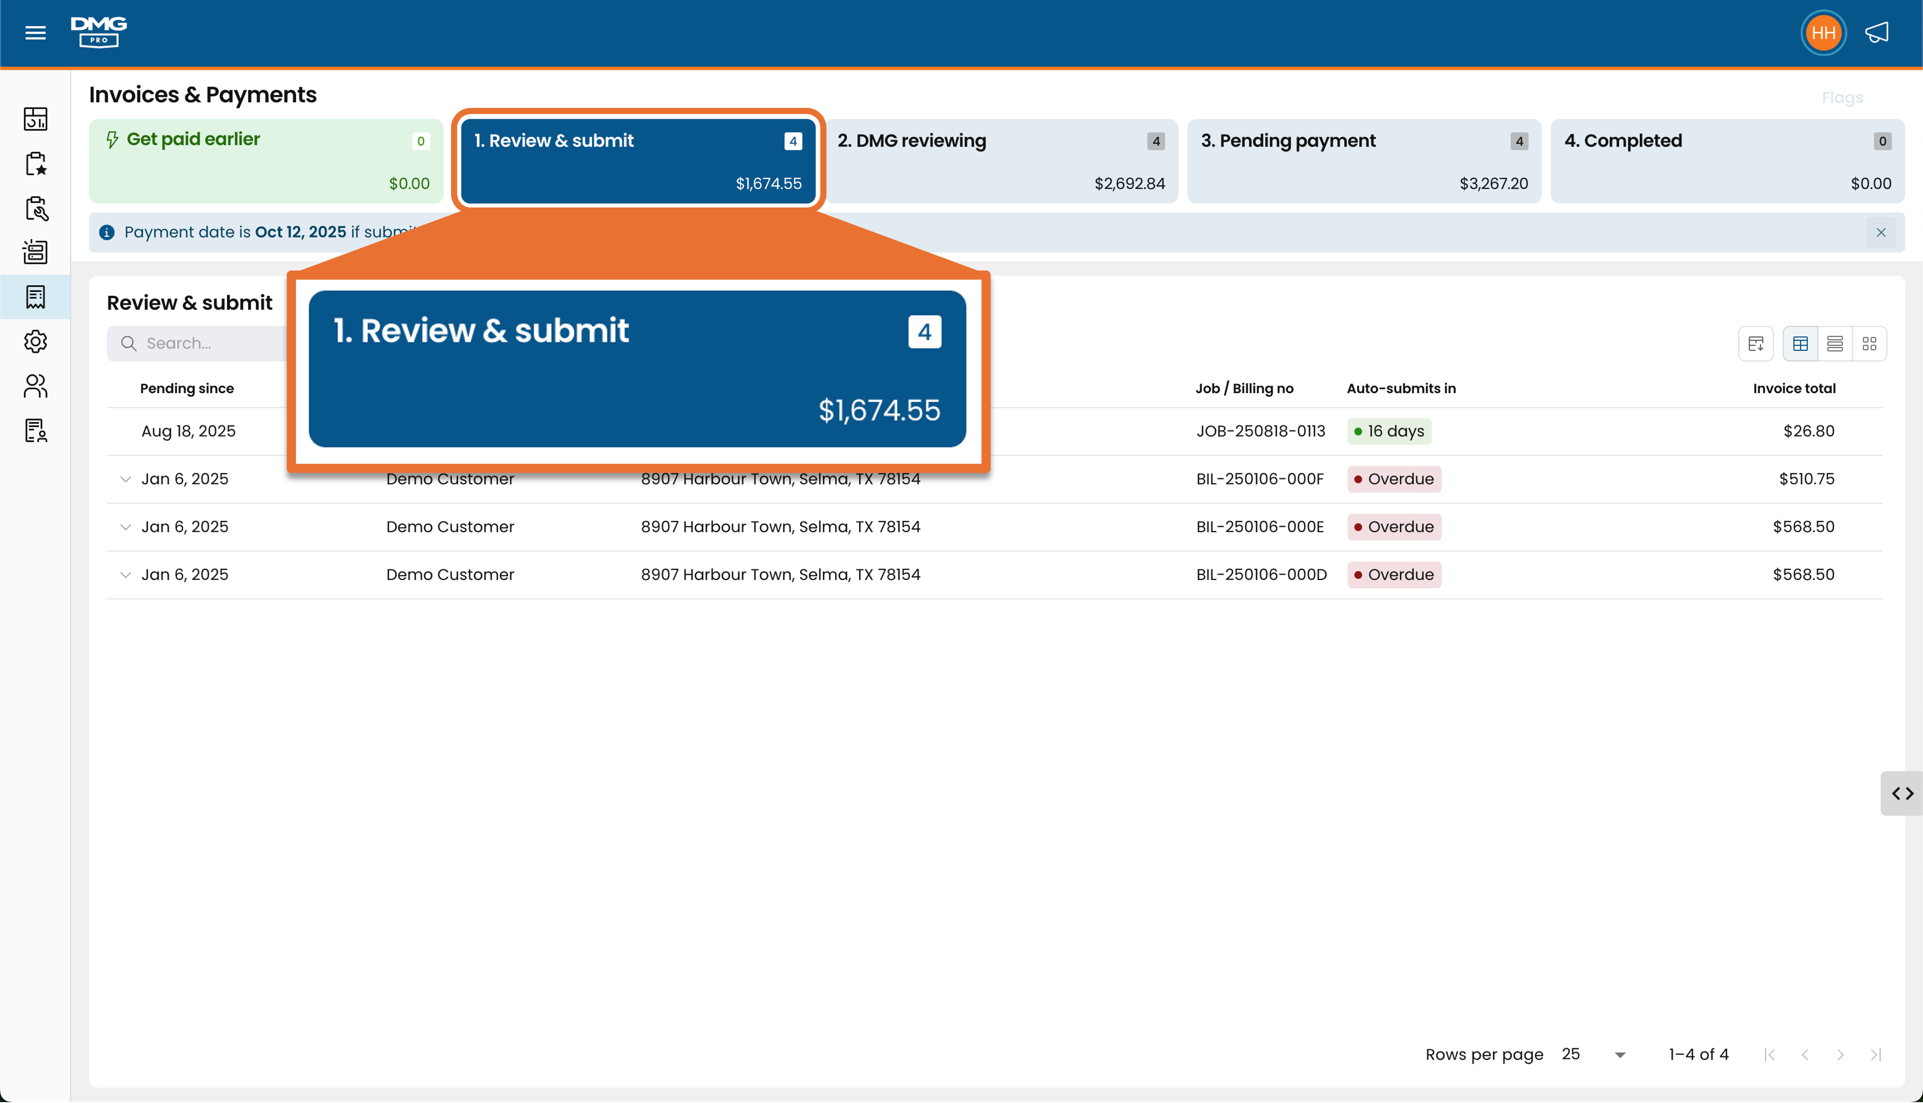Open the settings gear in sidebar
1923x1103 pixels.
coord(35,342)
